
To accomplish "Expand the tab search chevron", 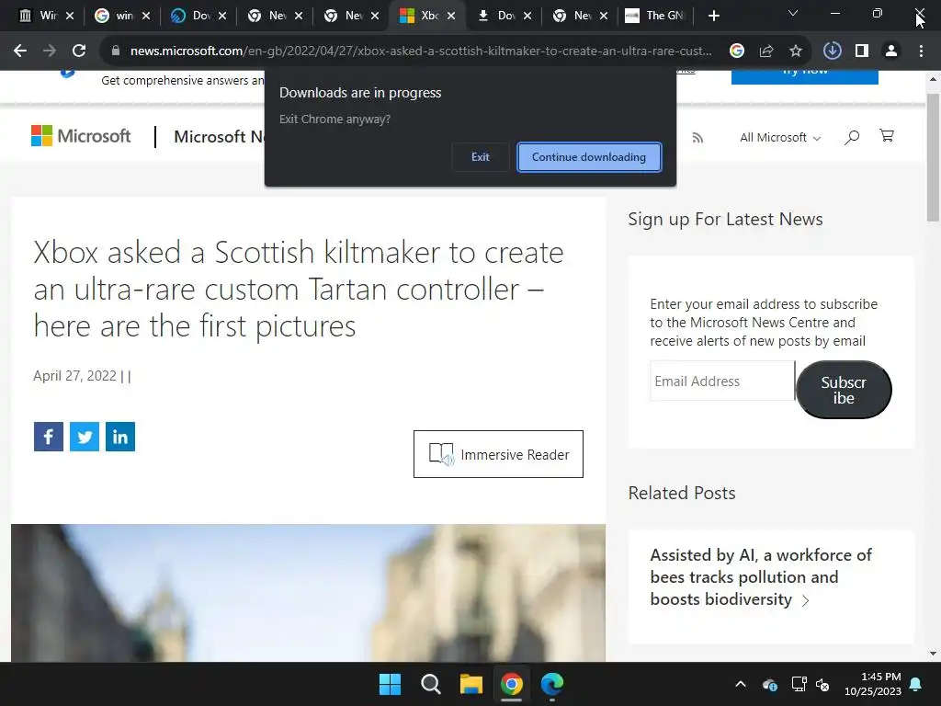I will 793,13.
